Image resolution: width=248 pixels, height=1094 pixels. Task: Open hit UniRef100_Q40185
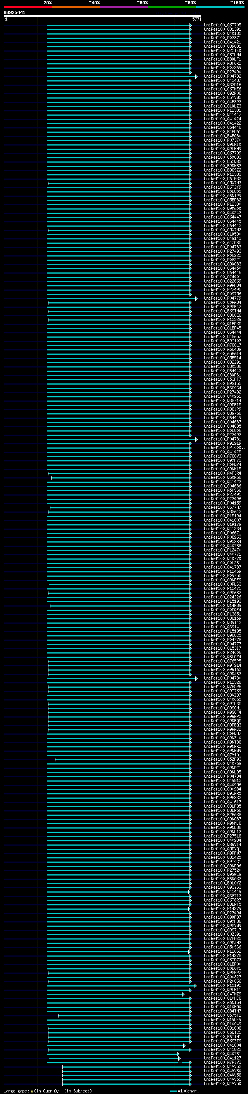tap(222, 33)
